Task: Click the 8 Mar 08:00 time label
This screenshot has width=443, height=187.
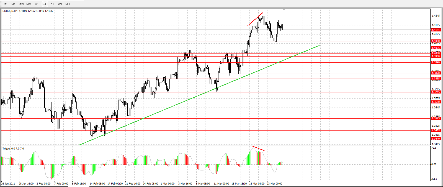Action: tap(203, 184)
